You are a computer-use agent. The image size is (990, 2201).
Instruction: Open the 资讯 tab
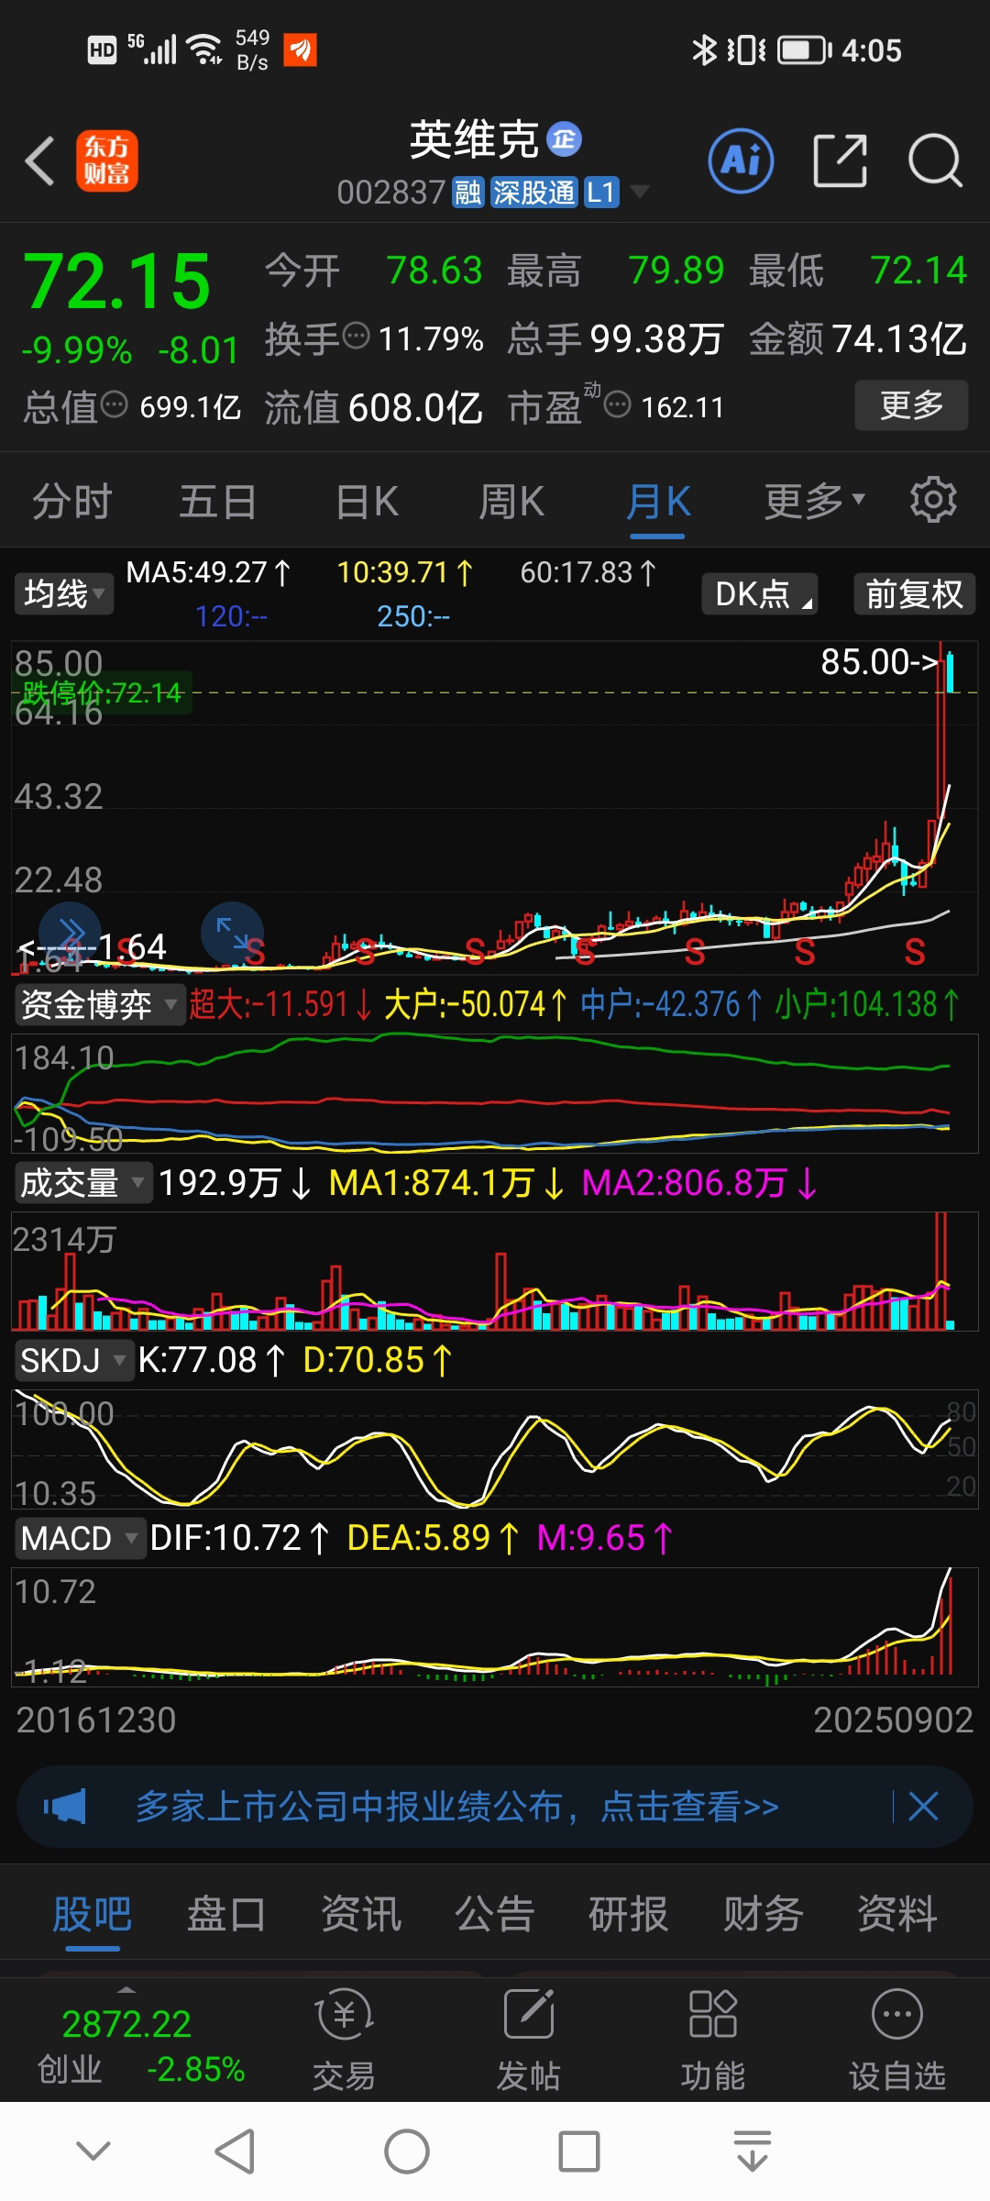[x=361, y=1915]
